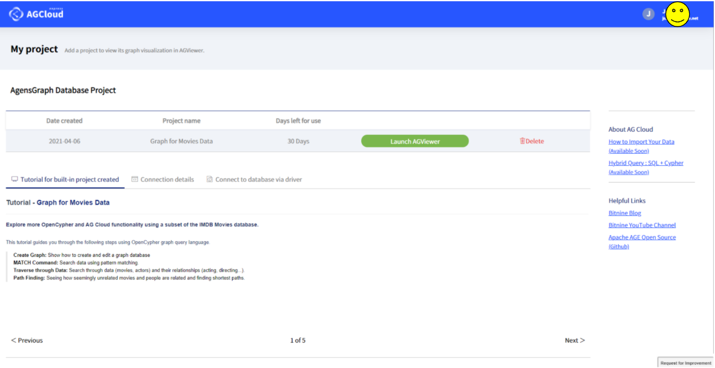The width and height of the screenshot is (715, 368).
Task: Click the AGCloud logo icon
Action: coord(16,14)
